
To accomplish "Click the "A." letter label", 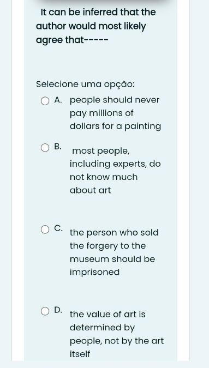I will click(x=58, y=100).
